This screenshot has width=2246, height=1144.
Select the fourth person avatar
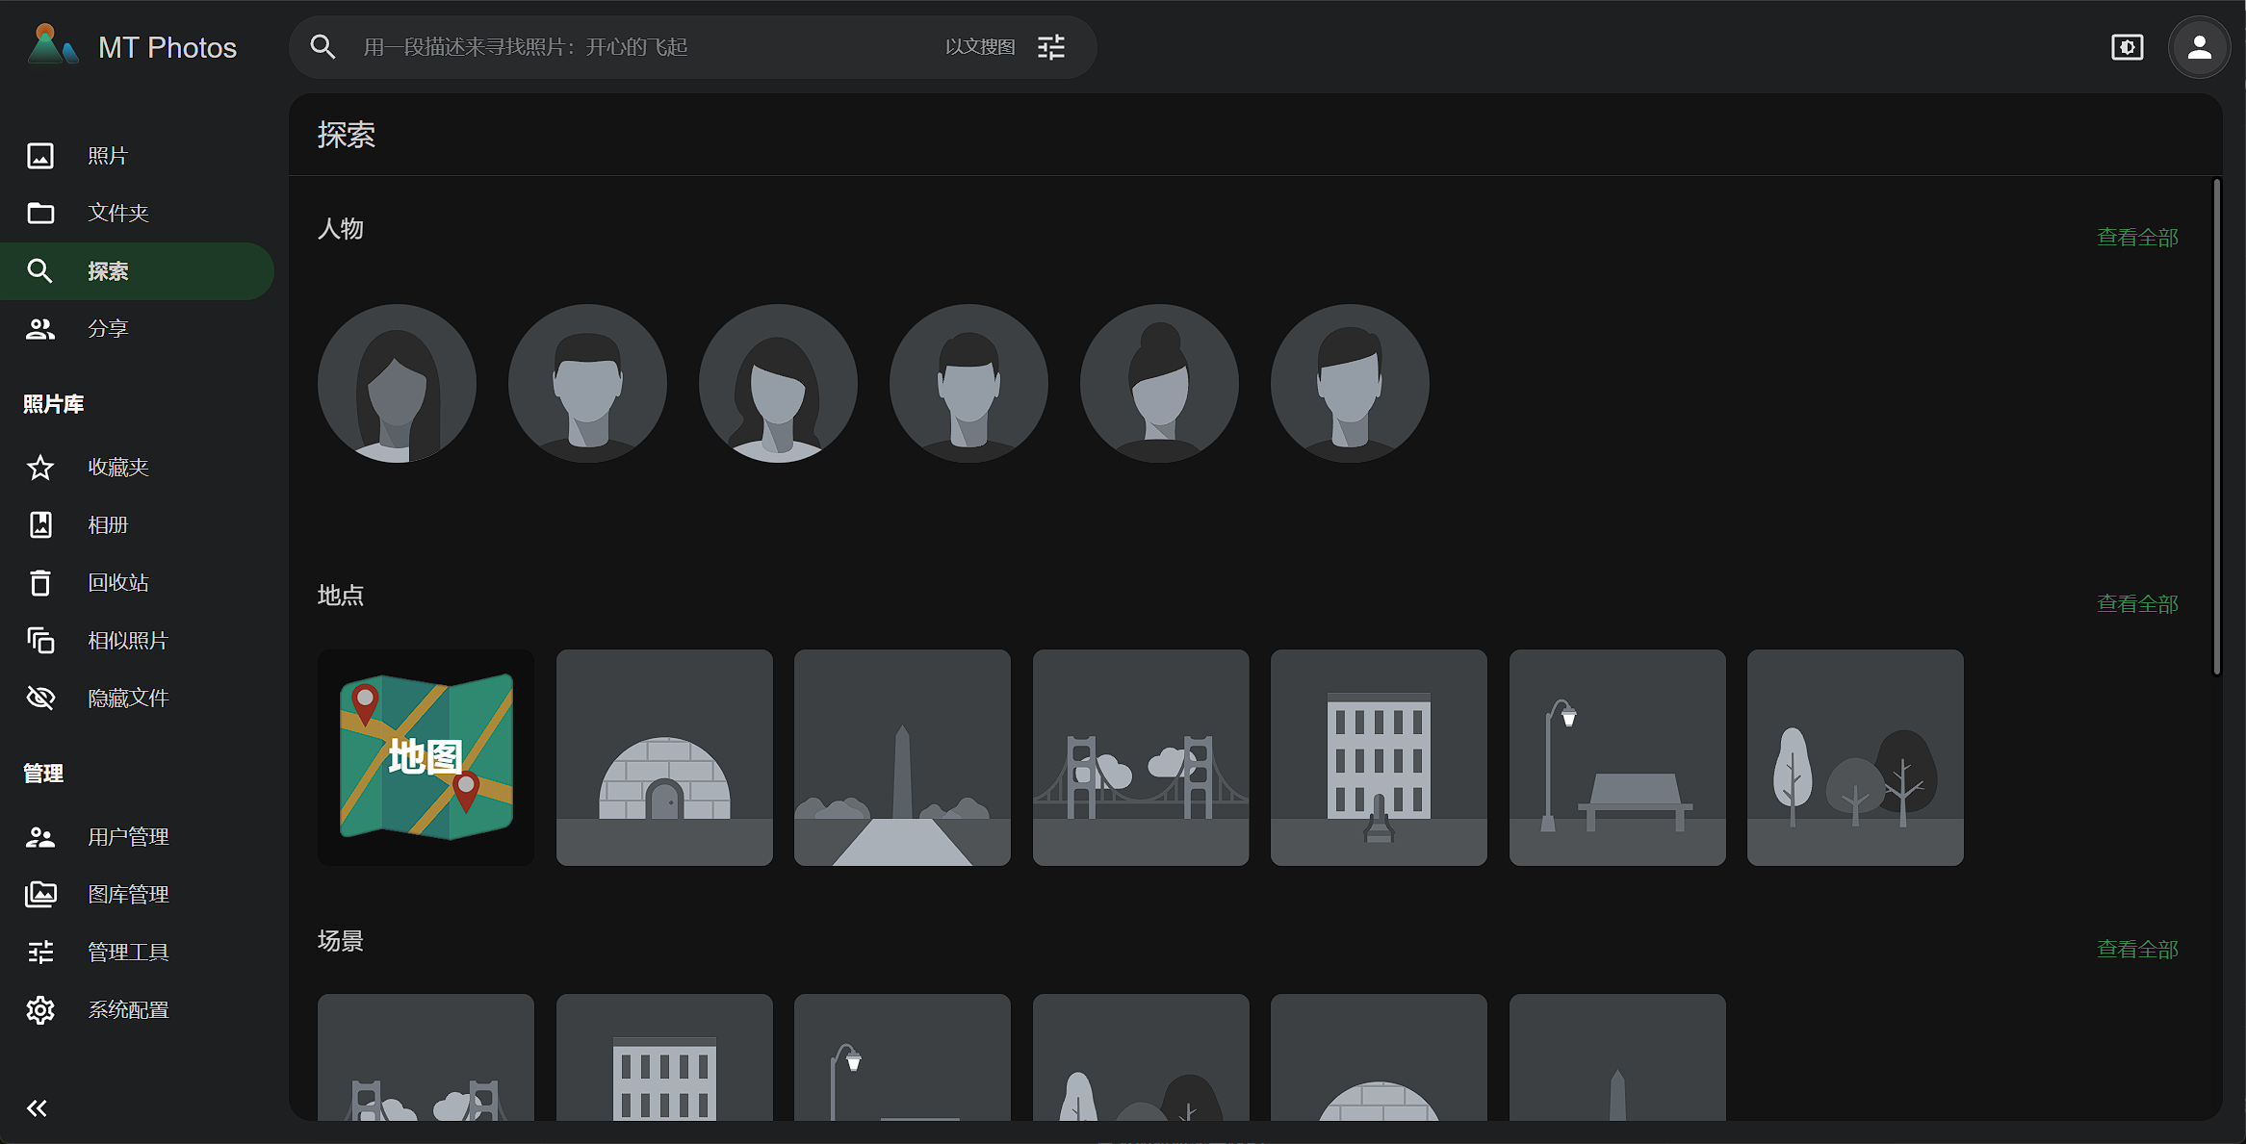[968, 384]
